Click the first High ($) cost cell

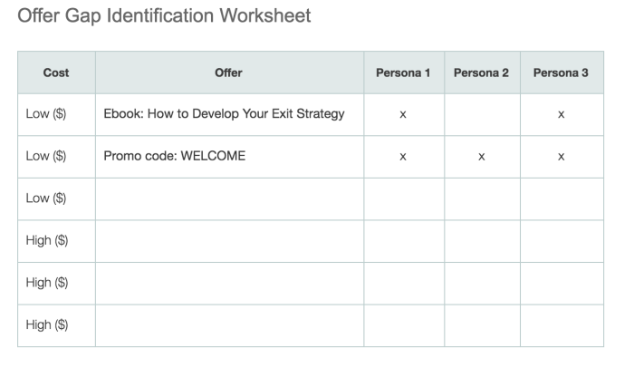click(56, 241)
